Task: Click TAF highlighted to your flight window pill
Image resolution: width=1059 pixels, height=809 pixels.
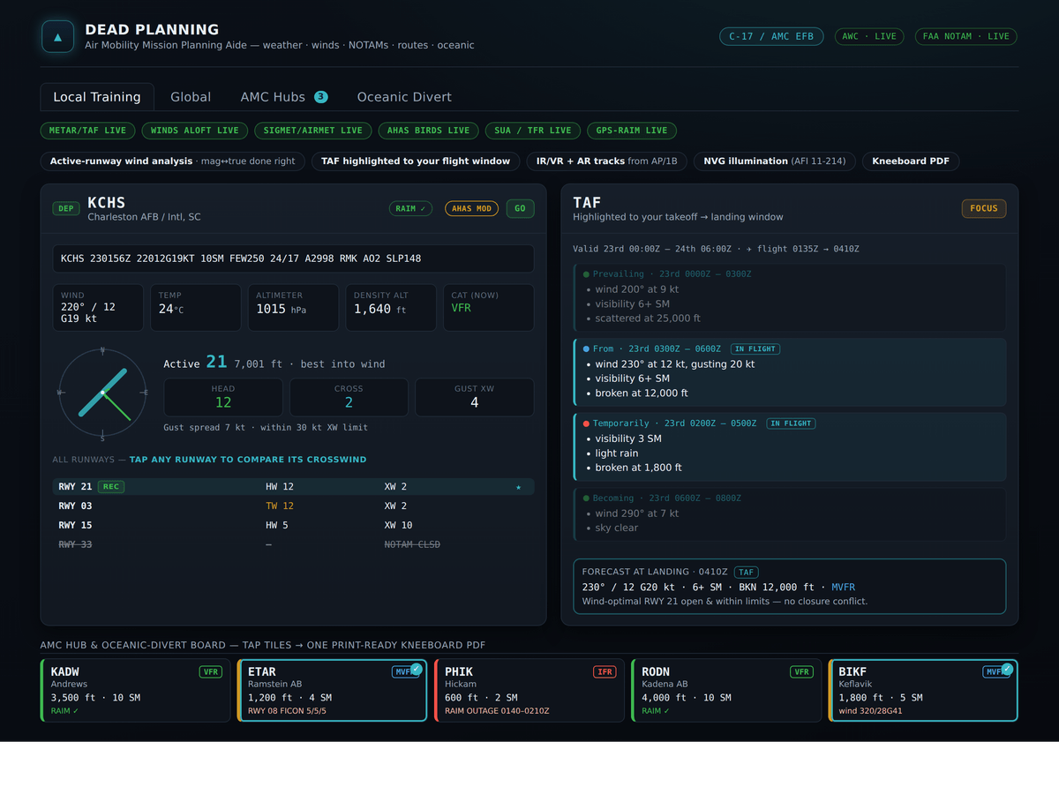Action: coord(416,161)
